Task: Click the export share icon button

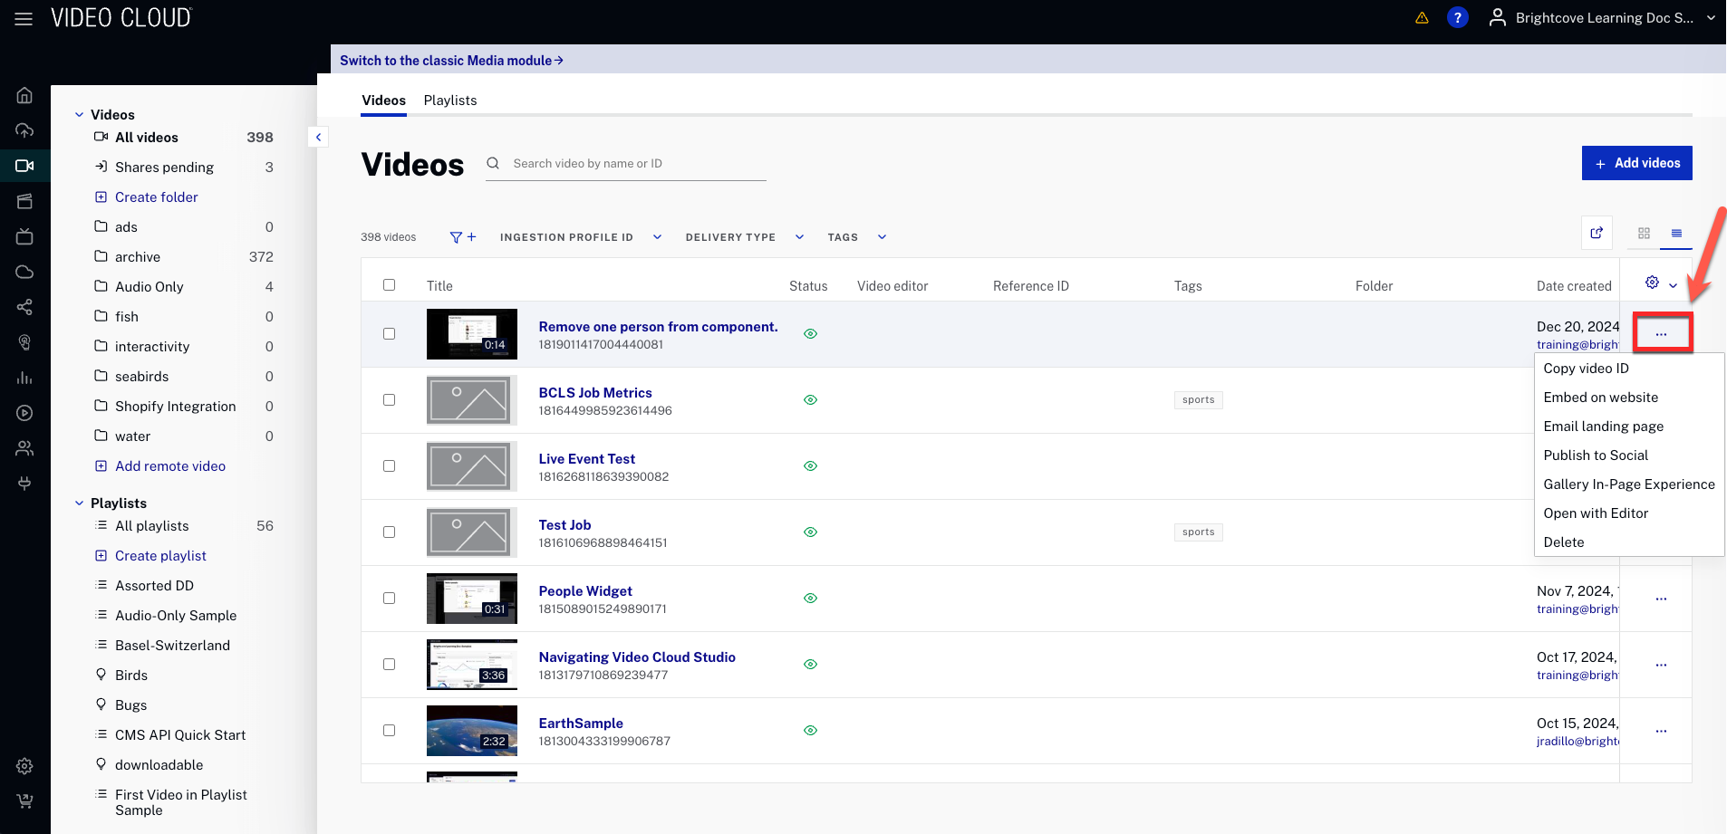Action: [1597, 234]
